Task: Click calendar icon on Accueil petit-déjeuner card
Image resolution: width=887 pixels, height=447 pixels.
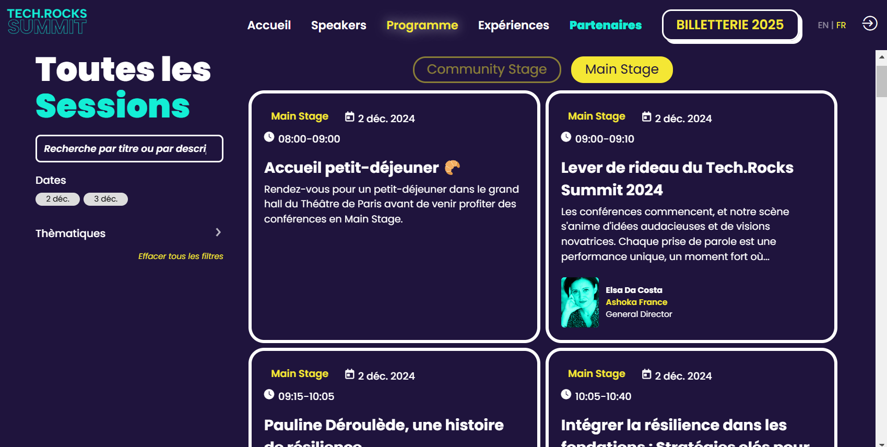Action: tap(350, 117)
